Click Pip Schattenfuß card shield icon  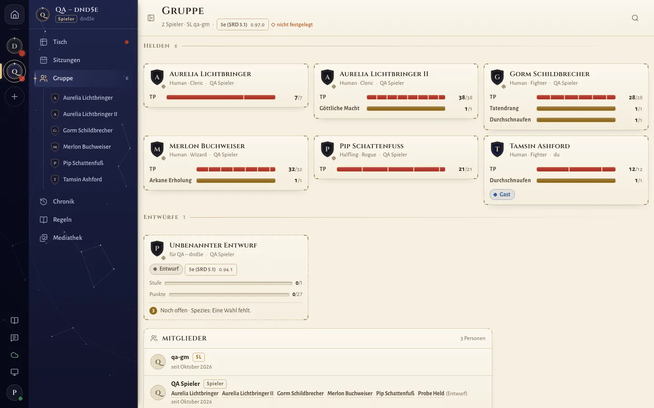[x=327, y=149]
